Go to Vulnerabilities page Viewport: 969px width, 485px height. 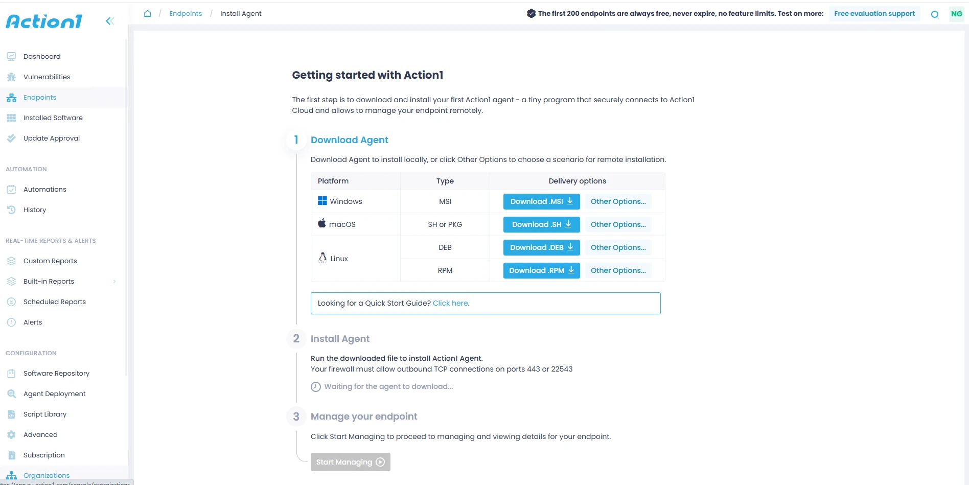pos(47,77)
